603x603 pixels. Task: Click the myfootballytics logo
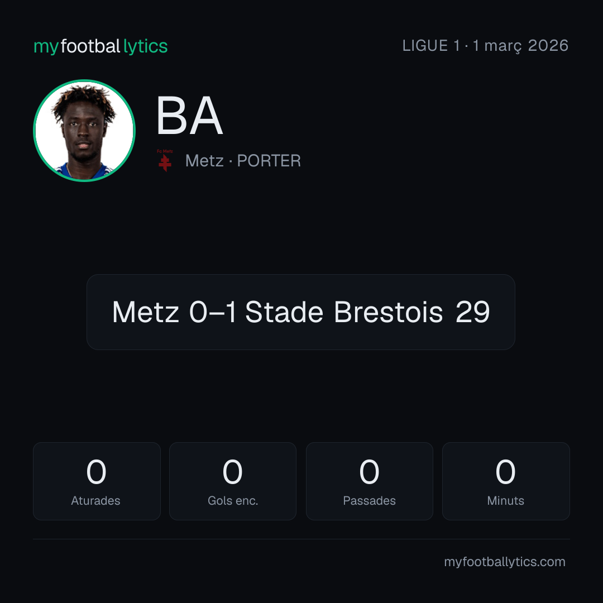(100, 46)
